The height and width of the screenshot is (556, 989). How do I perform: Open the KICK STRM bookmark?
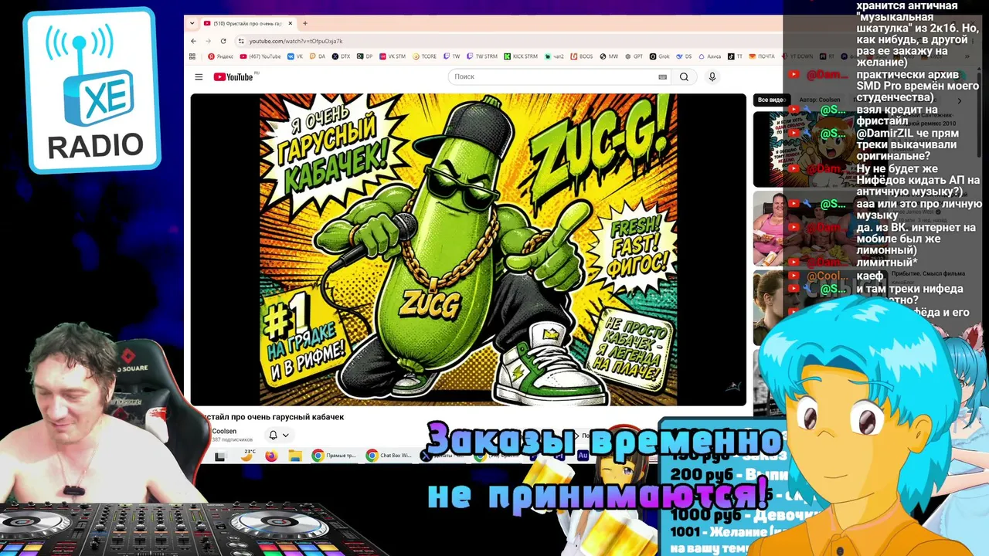tap(521, 56)
